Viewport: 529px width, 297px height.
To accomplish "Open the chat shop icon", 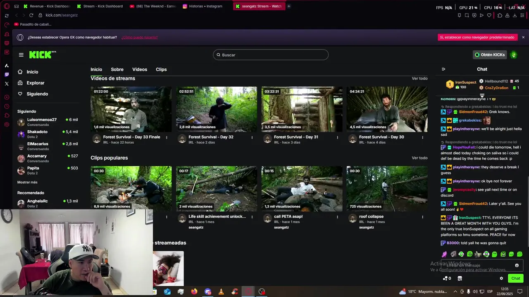I will point(460,278).
